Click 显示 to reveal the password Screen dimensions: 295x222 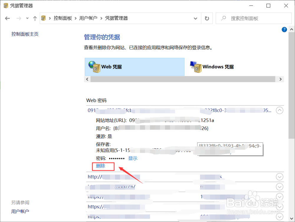132,158
